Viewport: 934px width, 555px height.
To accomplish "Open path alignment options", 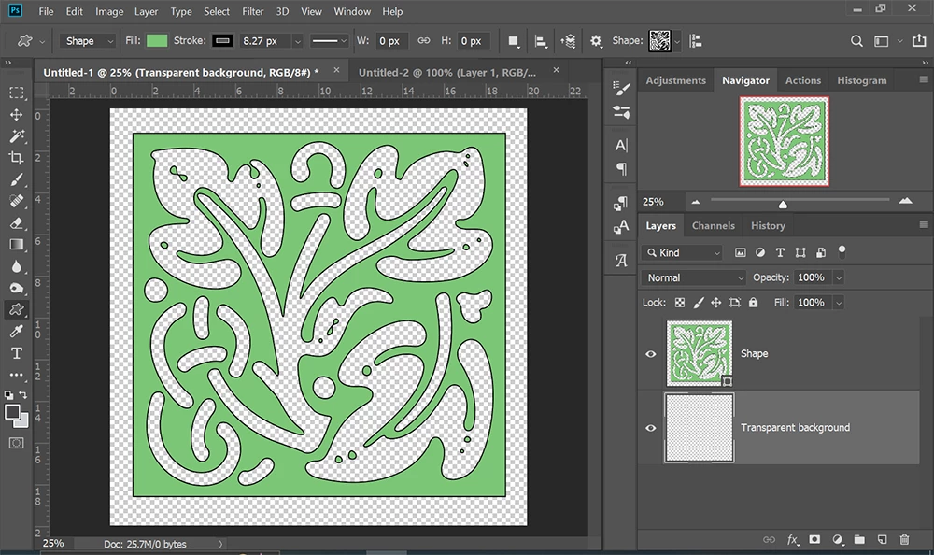I will [541, 41].
